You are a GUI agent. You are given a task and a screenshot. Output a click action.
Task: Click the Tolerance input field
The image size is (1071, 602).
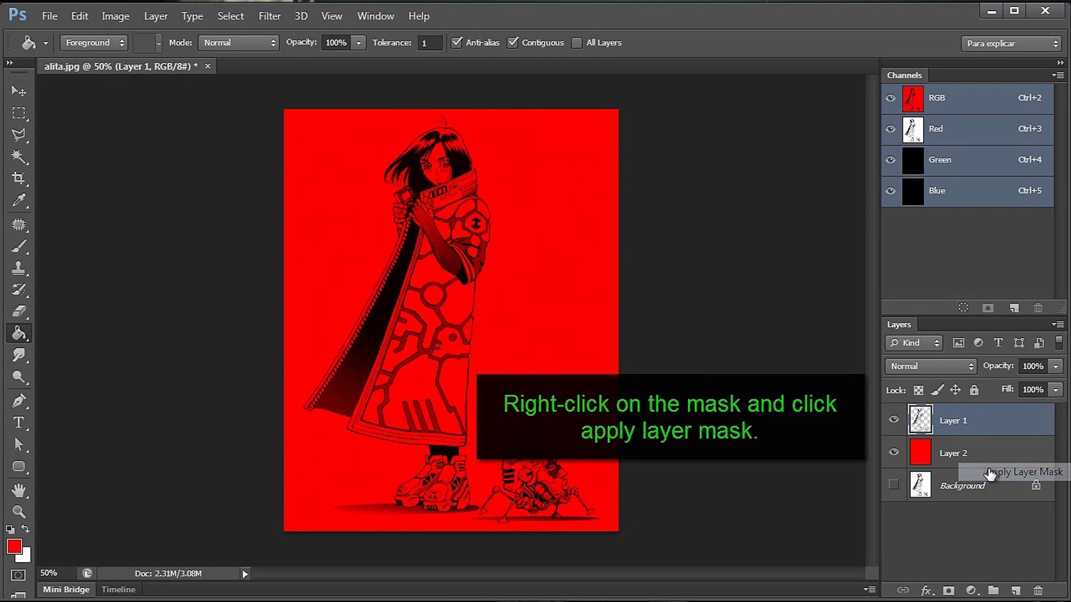(x=430, y=43)
